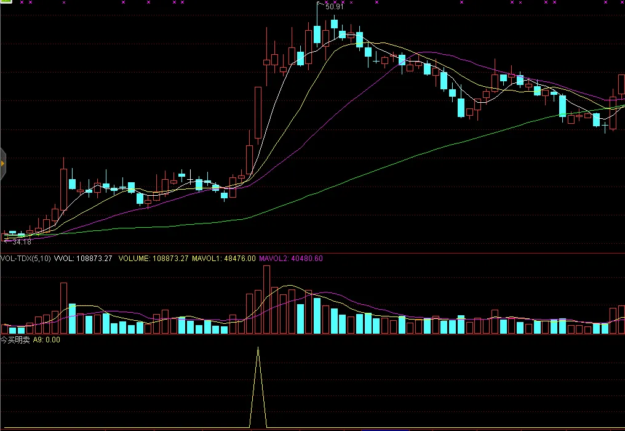Screen dimensions: 625x431
Task: Open the 今买明卖 indicator name
Action: click(x=15, y=340)
